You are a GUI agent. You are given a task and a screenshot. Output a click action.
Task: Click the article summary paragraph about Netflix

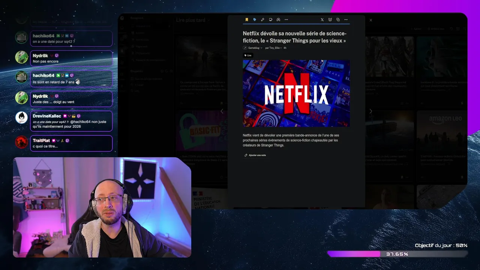coord(291,140)
